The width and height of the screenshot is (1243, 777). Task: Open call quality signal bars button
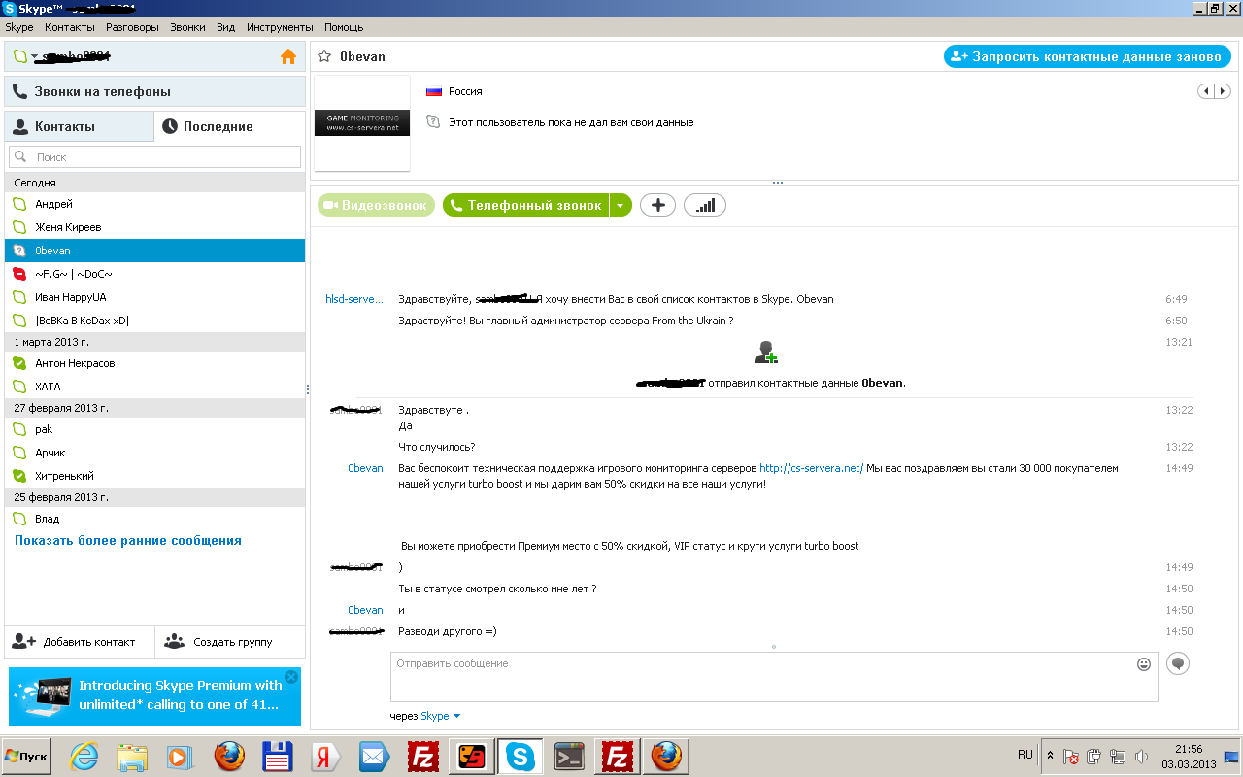click(705, 205)
